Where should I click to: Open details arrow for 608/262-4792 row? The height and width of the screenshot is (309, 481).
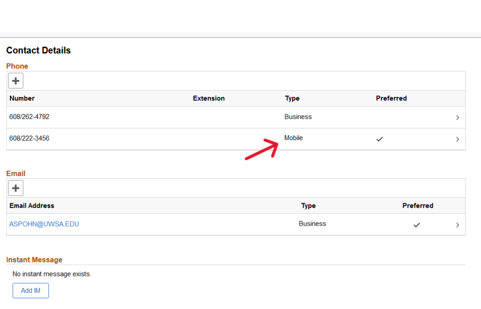458,118
